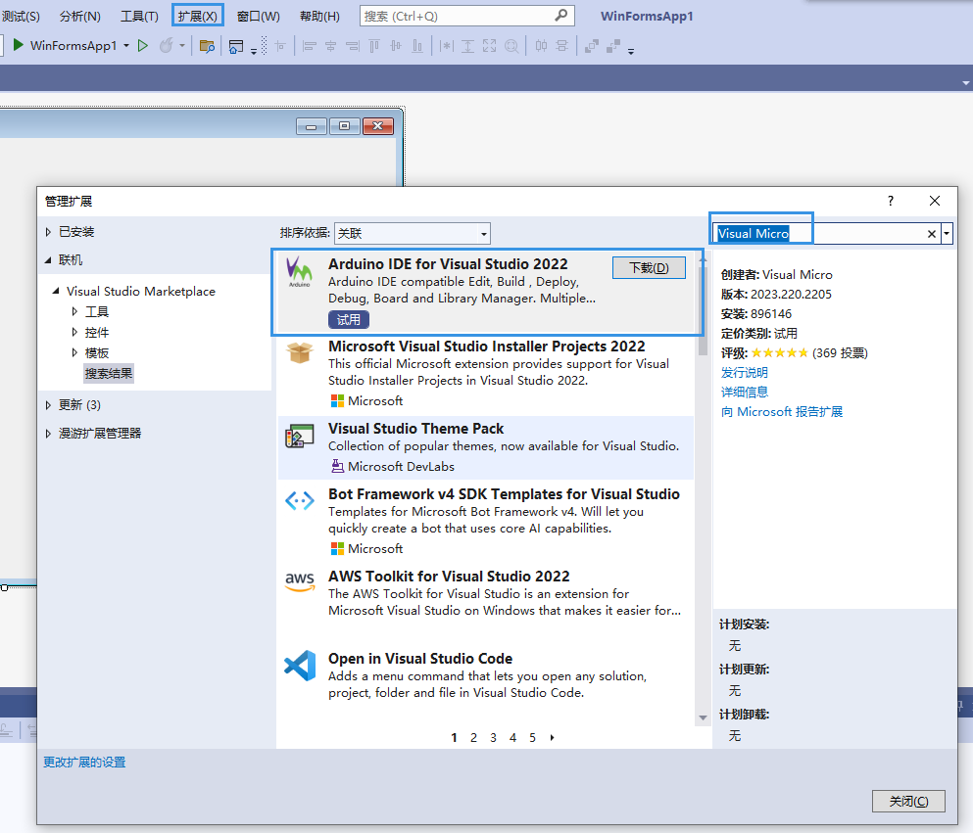Expand 漫游扩展管理器 category
This screenshot has height=833, width=973.
48,434
